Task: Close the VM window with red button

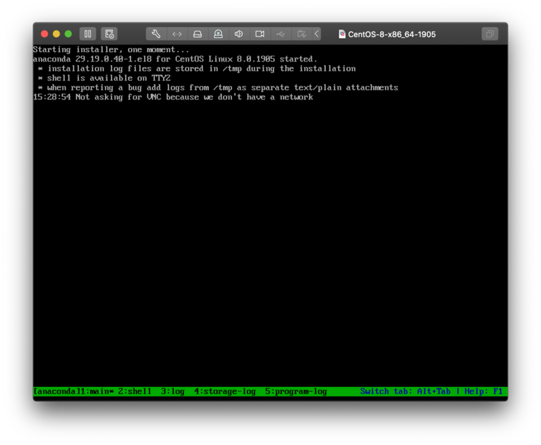Action: 44,34
